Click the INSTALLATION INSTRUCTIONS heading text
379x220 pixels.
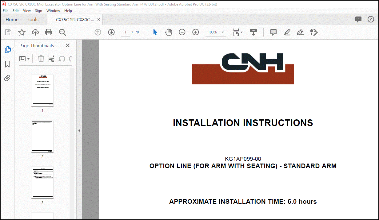pos(243,123)
